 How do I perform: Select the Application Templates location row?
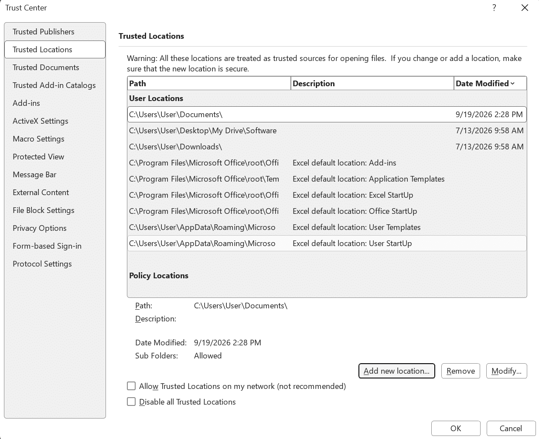(x=327, y=179)
